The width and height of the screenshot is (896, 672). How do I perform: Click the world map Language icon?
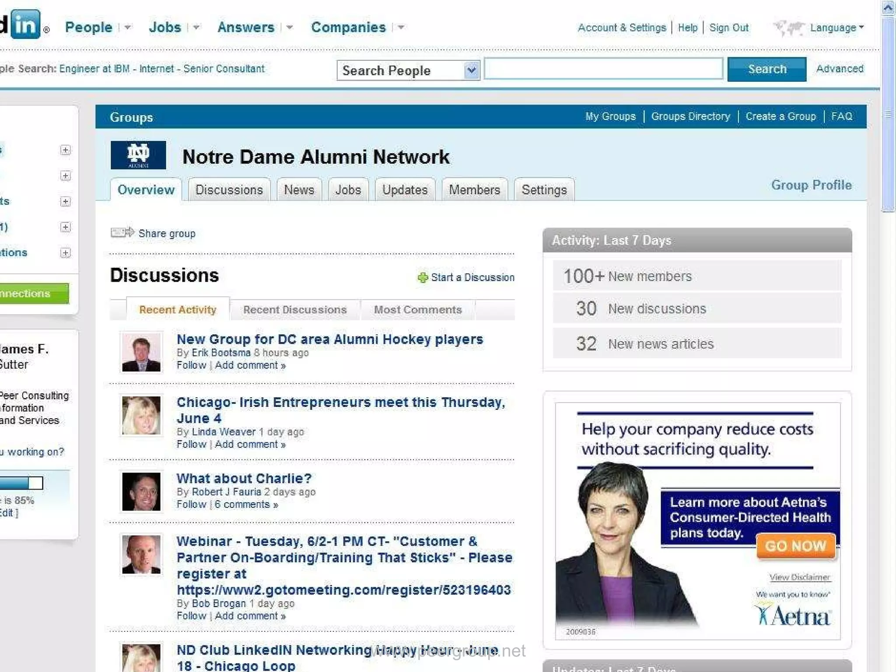point(789,28)
